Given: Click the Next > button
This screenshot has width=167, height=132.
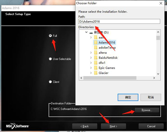Looking at the screenshot, I should (114, 126).
